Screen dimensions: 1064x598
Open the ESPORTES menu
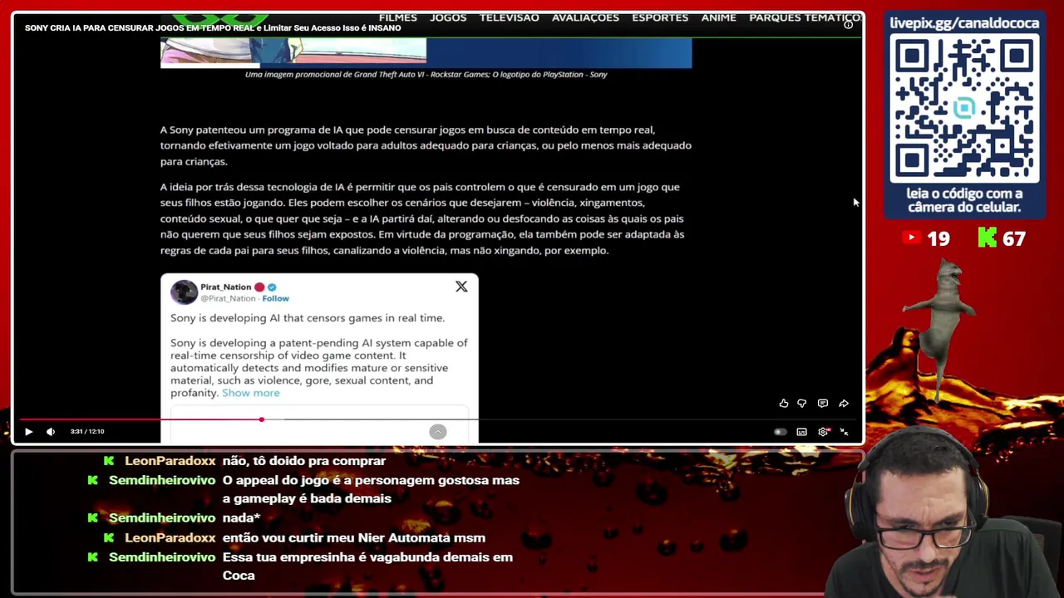coord(660,17)
